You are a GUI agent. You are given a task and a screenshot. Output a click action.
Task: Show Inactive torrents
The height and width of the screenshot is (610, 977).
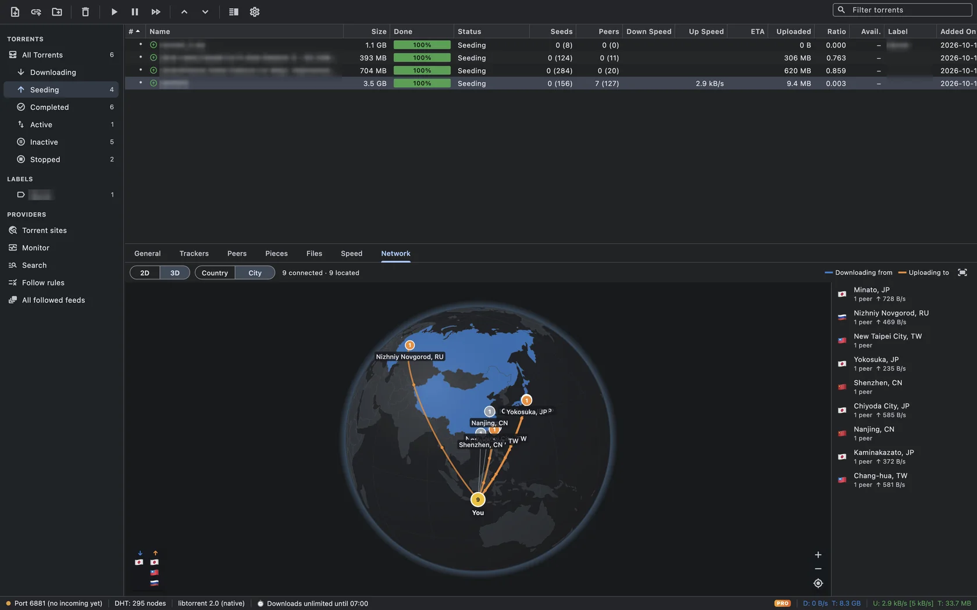tap(61, 142)
